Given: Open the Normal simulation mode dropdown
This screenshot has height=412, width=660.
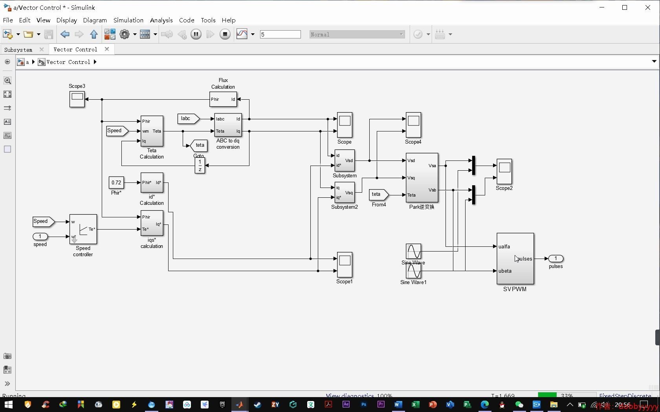Looking at the screenshot, I should 357,35.
